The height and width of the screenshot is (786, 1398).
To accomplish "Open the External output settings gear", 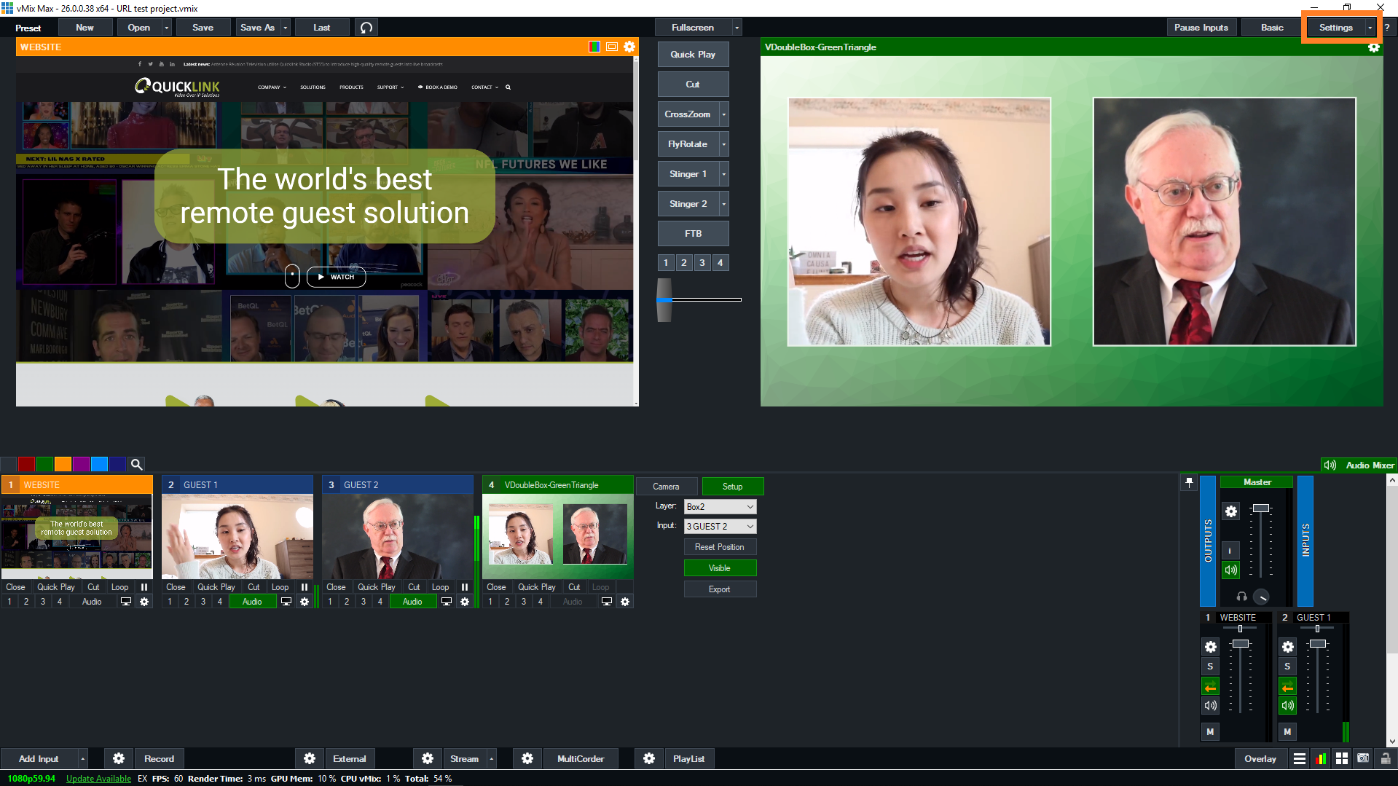I will click(310, 758).
